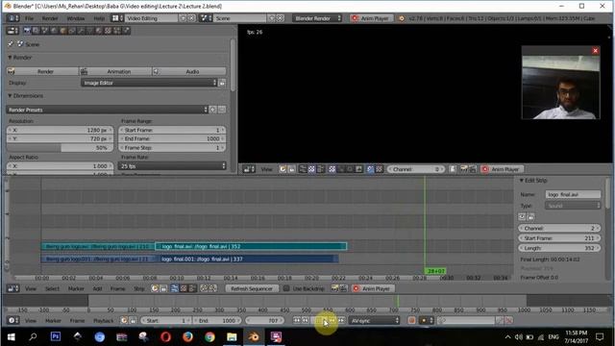Click strip Name field logo final.avi
Viewport: 615px width, 346px height.
point(573,194)
